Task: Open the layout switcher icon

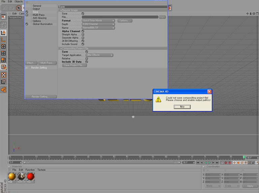Action: tap(3, 17)
